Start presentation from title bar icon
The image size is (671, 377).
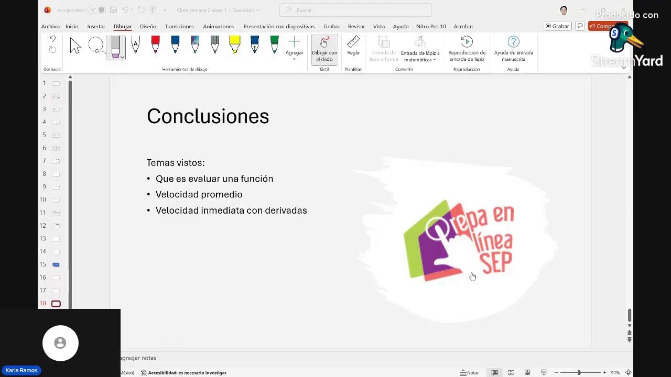tap(153, 10)
